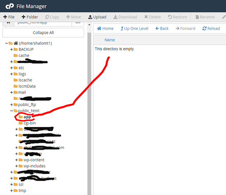
Task: Click the Restore toolbar button
Action: [x=177, y=17]
